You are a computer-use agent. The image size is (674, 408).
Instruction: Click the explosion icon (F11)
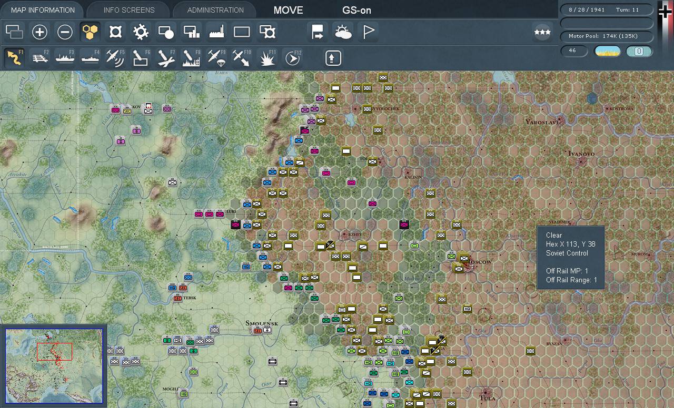tap(267, 57)
